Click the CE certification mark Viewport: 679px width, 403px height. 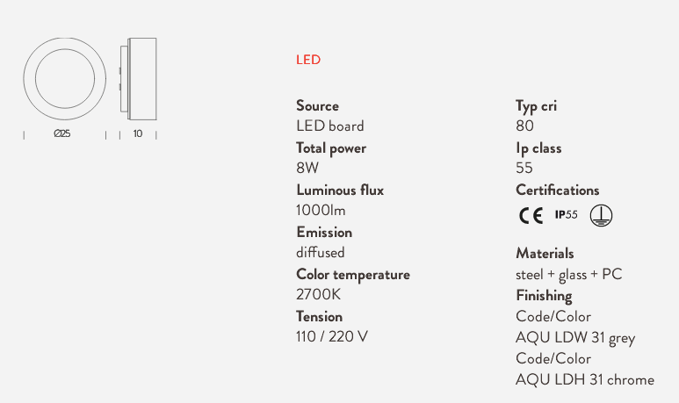pyautogui.click(x=531, y=215)
